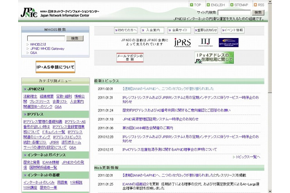Open the NTT Communications sponsor banner
The image size is (290, 193).
click(228, 43)
